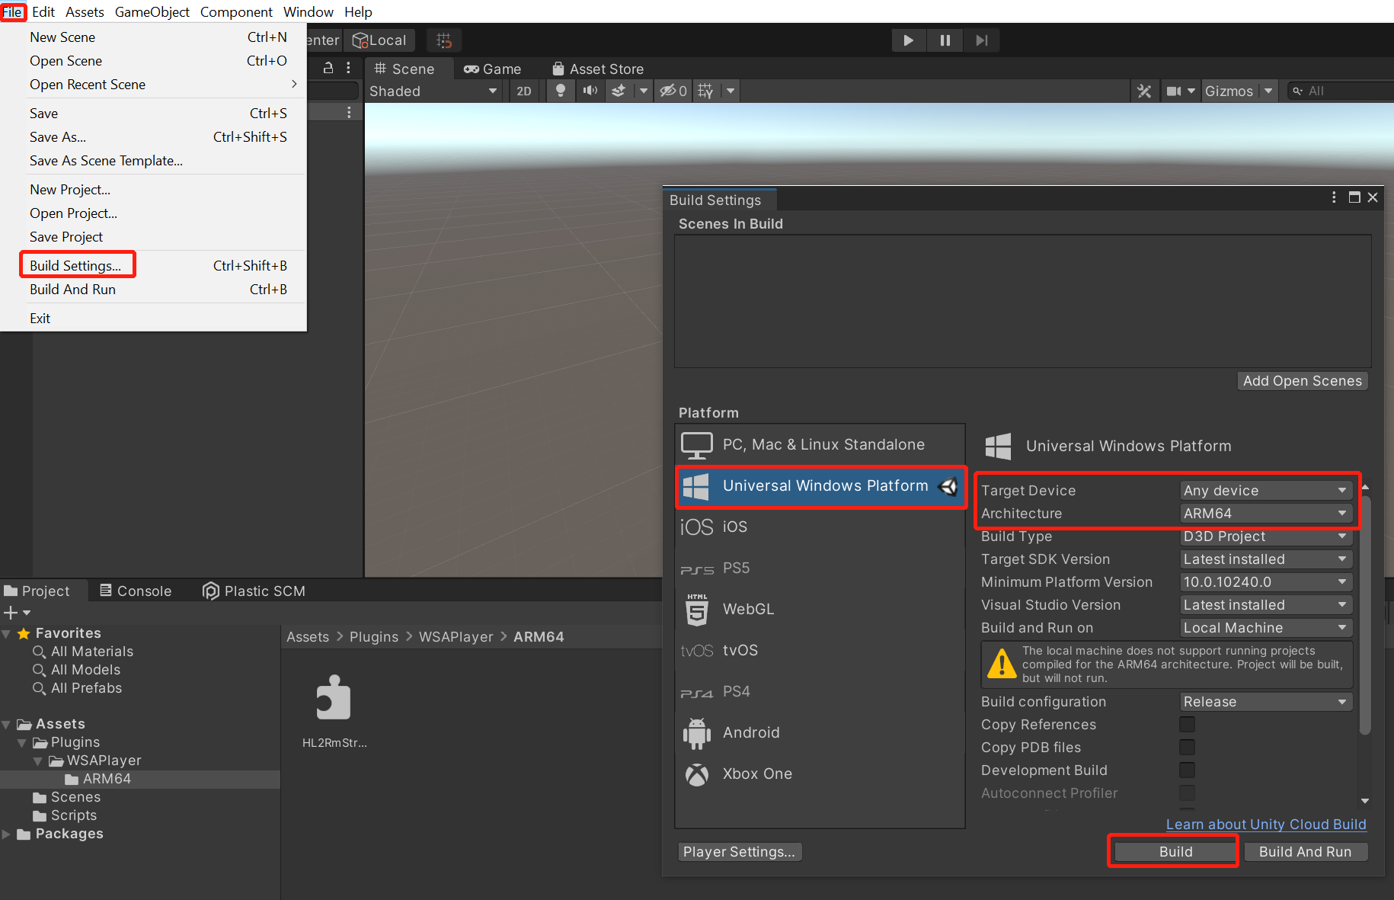Select iOS platform in list
Viewport: 1394px width, 900px height.
[x=820, y=527]
